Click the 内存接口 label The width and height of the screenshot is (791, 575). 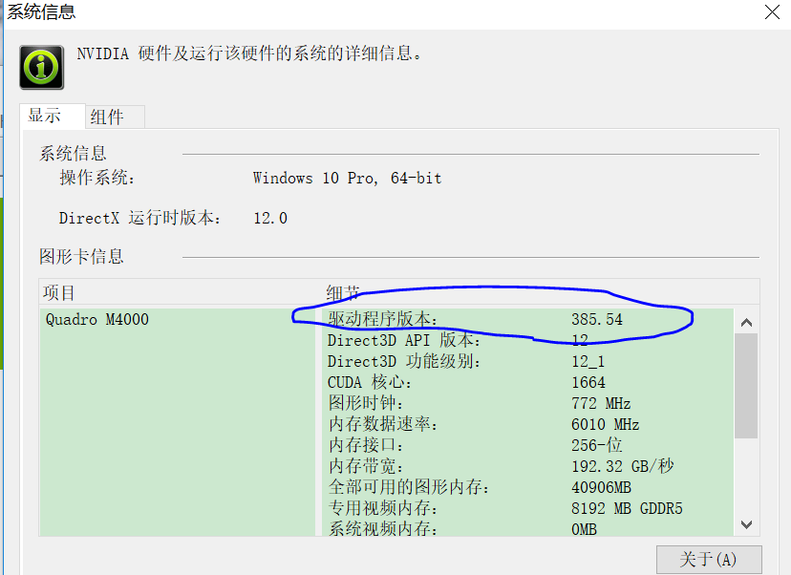366,445
